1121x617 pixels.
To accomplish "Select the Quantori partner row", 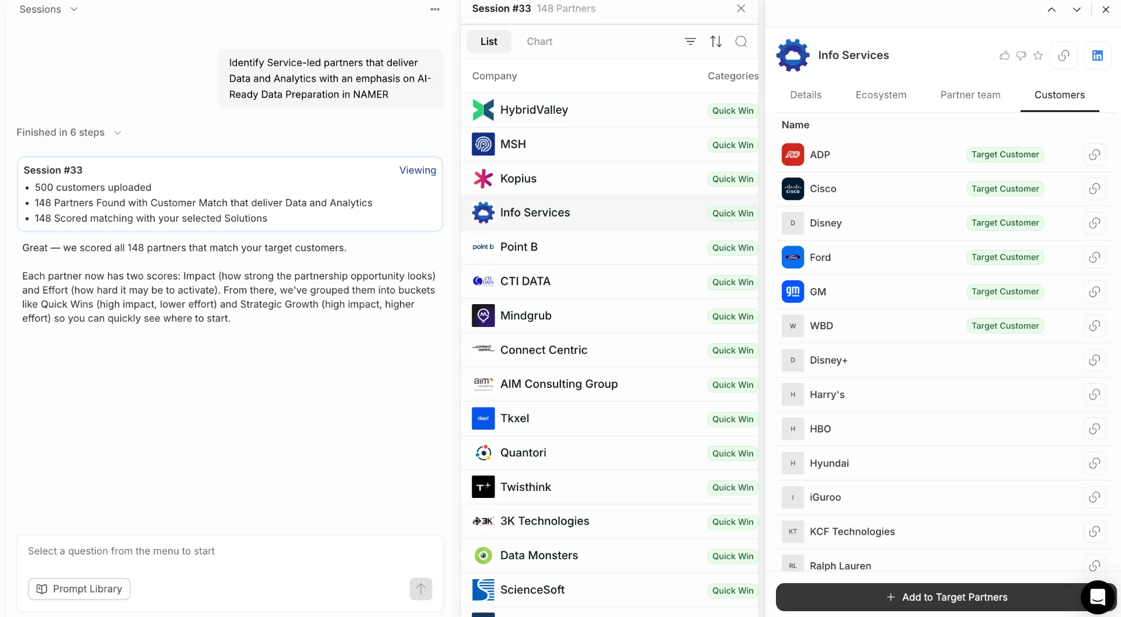I will pos(610,453).
